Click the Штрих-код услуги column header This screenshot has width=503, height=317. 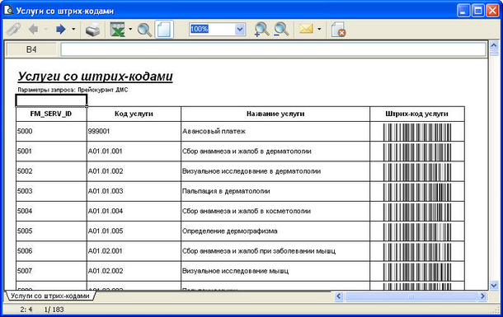[x=417, y=114]
